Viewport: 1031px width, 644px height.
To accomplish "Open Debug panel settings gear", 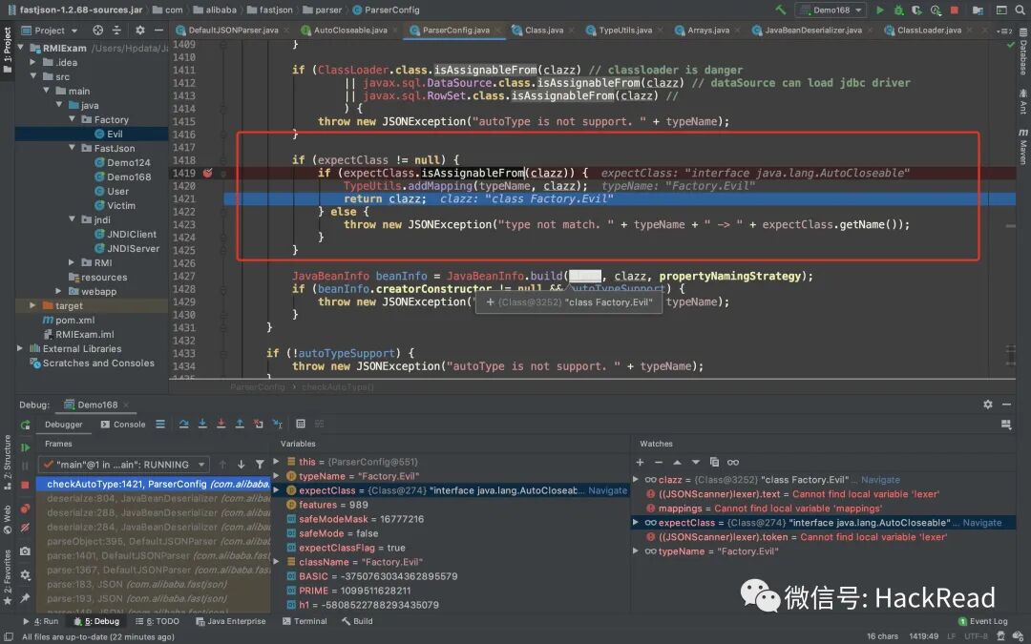I will (x=988, y=405).
